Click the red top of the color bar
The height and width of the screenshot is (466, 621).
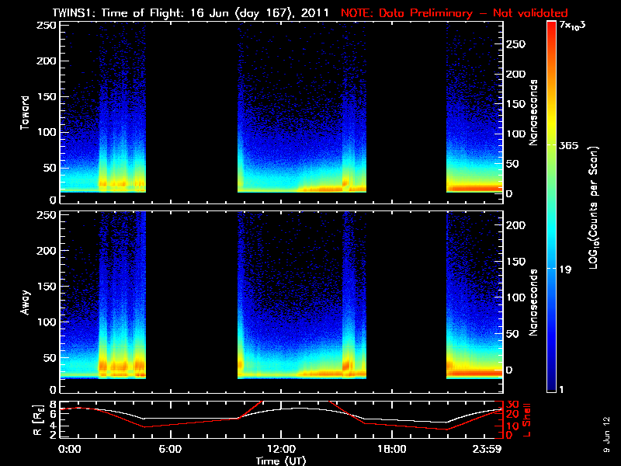click(551, 27)
